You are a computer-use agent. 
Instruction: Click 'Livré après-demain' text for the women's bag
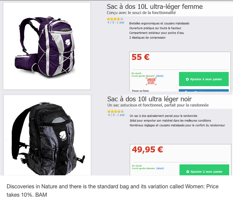pyautogui.click(x=143, y=76)
